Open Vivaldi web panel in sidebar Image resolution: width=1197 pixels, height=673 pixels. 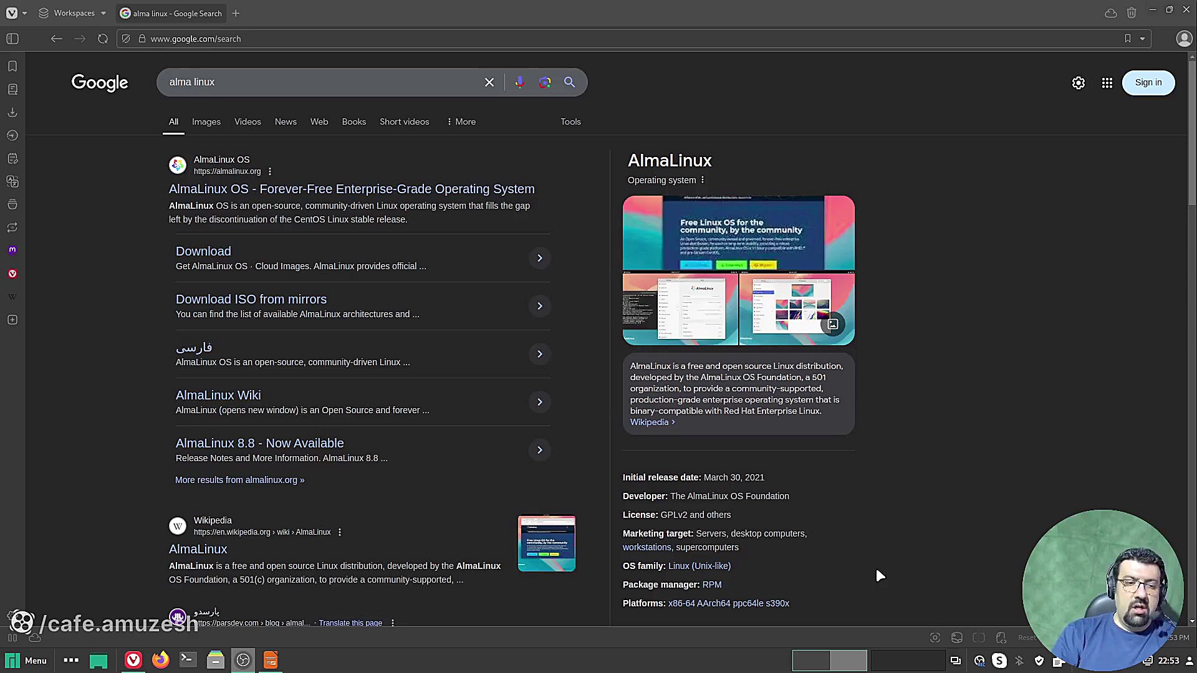(x=12, y=274)
